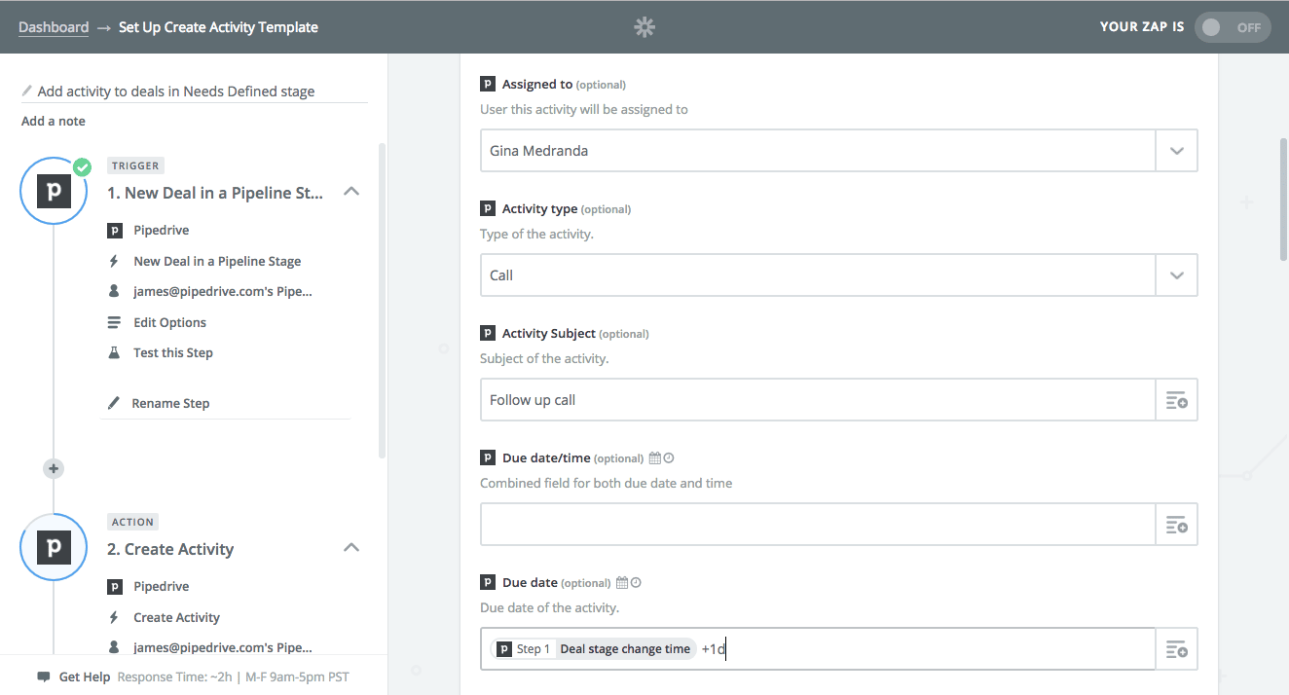Click calendar icon next to Due date/time label
Viewport: 1289px width, 695px height.
click(654, 457)
